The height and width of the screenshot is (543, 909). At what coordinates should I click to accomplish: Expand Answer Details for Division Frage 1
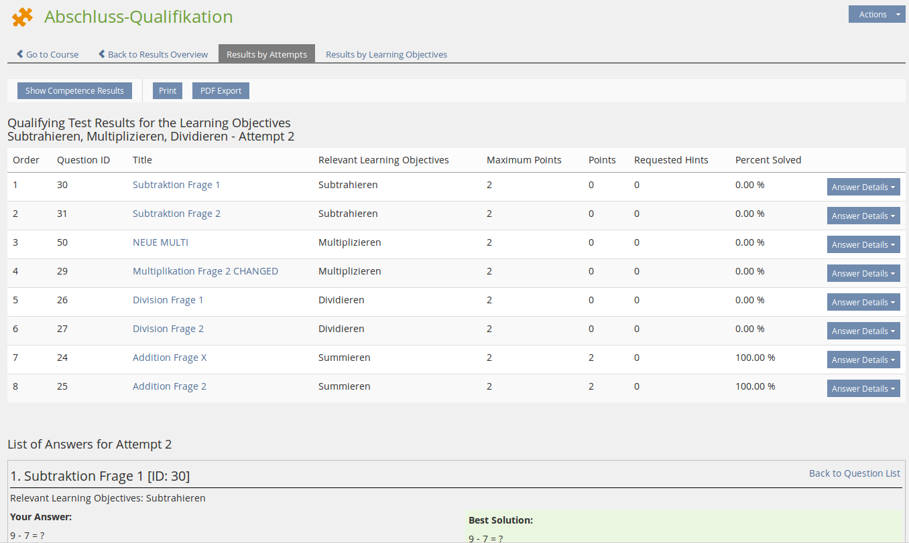pos(863,303)
